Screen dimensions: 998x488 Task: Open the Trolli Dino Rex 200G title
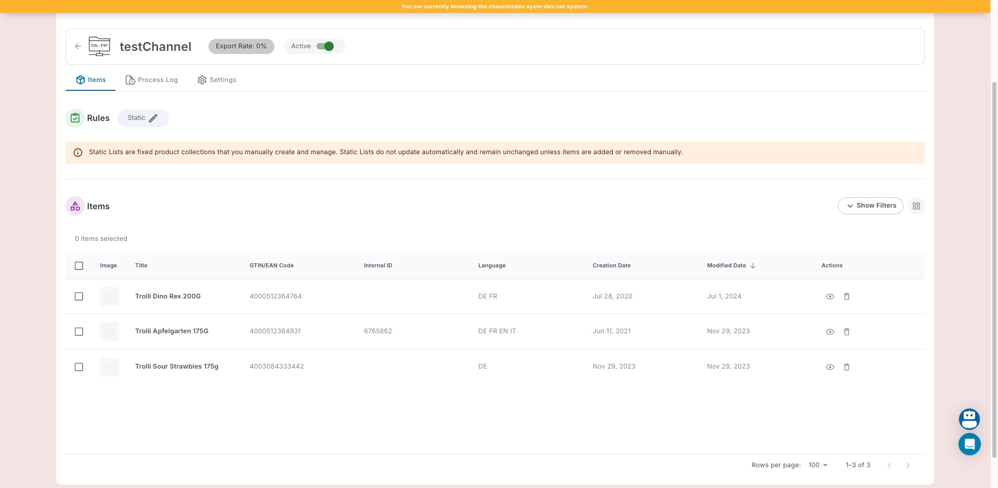(167, 296)
